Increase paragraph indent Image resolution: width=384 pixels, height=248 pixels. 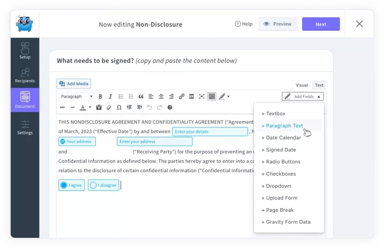(x=139, y=107)
